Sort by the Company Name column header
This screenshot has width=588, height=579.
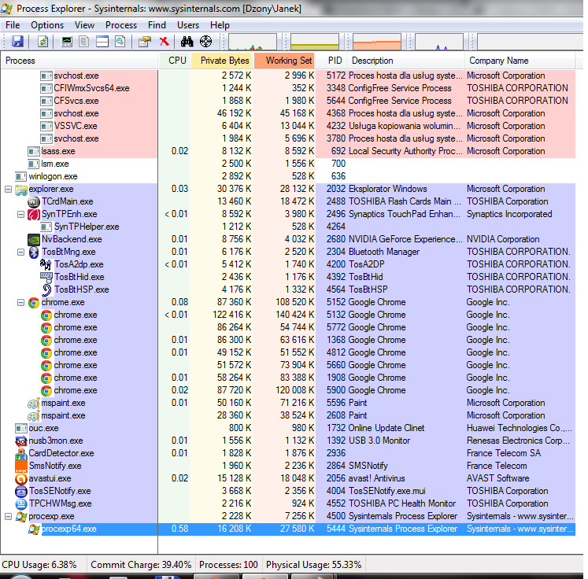coord(520,61)
